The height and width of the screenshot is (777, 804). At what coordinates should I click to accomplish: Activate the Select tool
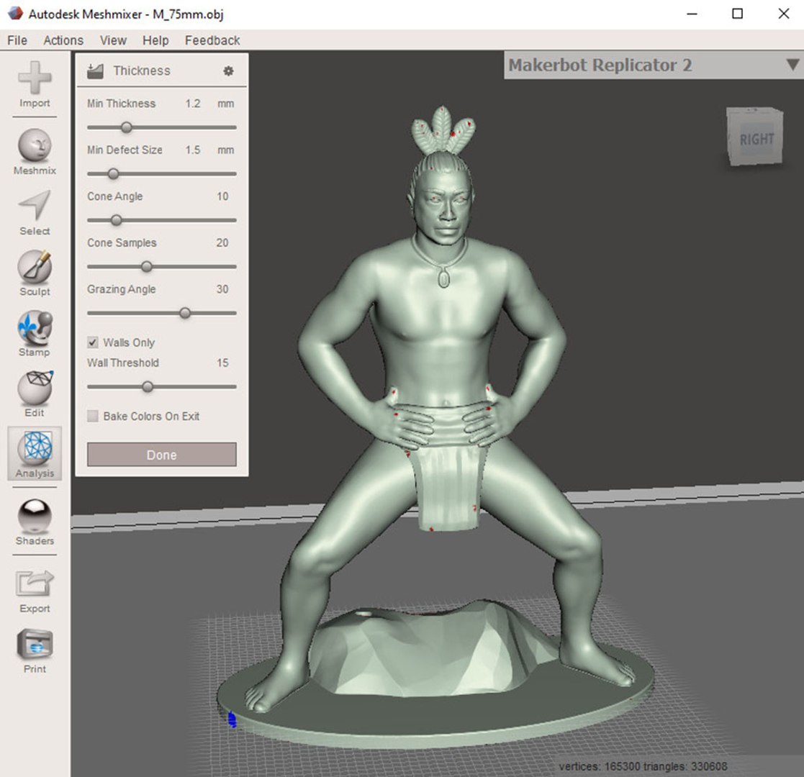point(35,213)
